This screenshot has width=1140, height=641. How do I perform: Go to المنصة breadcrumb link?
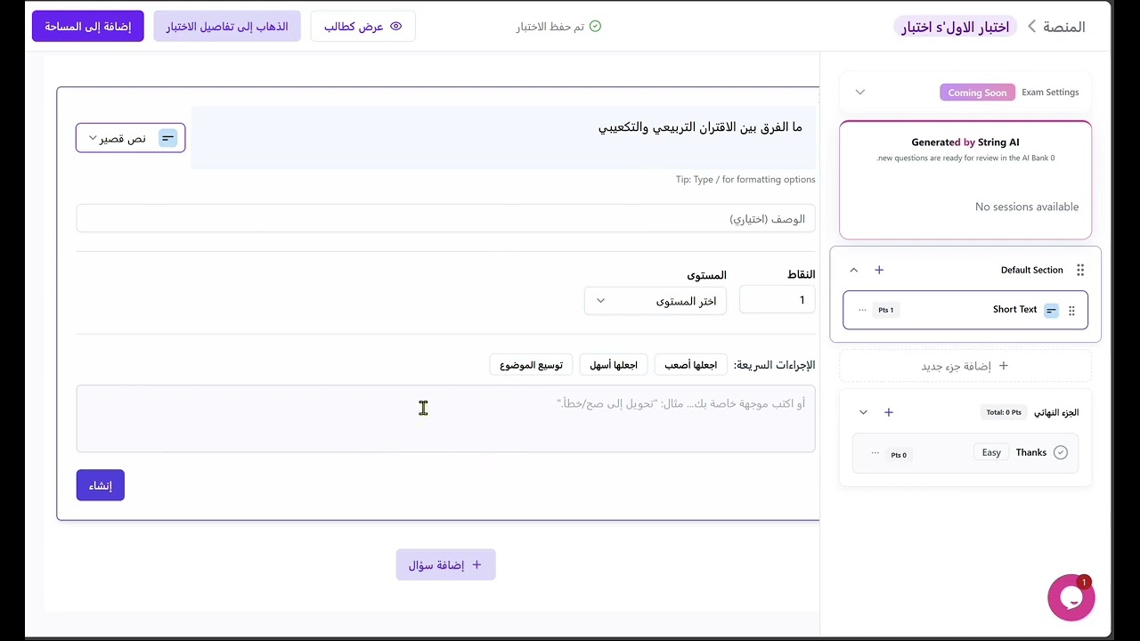click(x=1064, y=27)
